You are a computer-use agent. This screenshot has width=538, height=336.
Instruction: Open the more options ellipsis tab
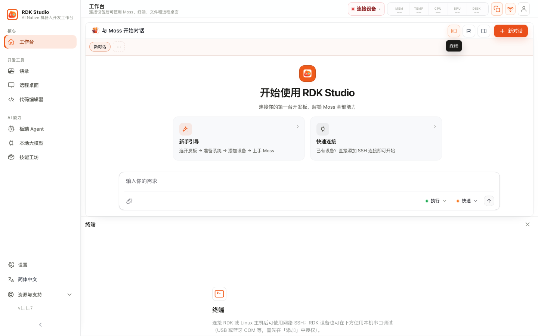coord(119,47)
